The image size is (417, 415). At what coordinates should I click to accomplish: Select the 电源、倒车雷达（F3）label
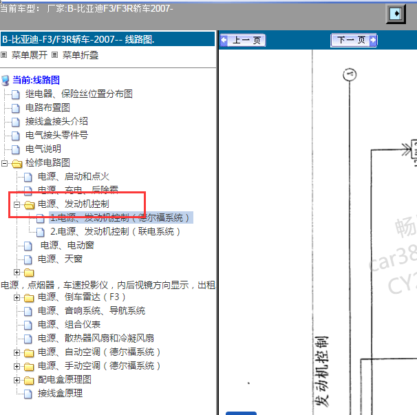pyautogui.click(x=82, y=297)
